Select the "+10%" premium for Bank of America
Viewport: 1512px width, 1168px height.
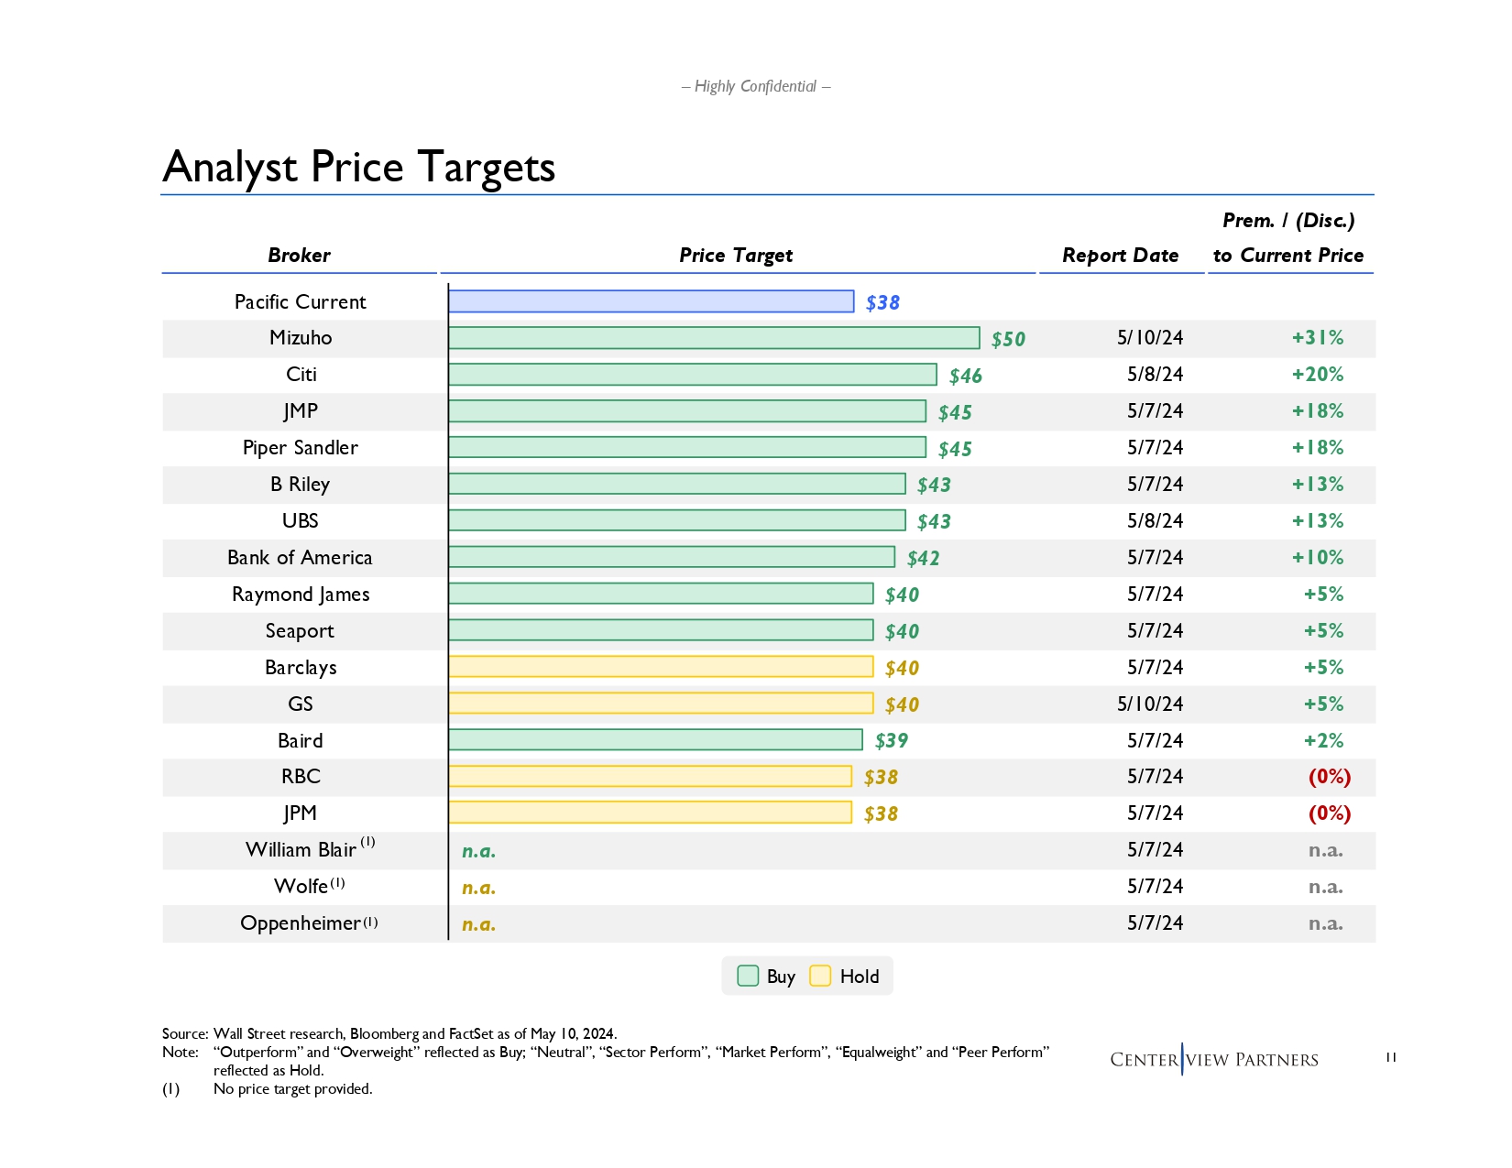tap(1318, 558)
